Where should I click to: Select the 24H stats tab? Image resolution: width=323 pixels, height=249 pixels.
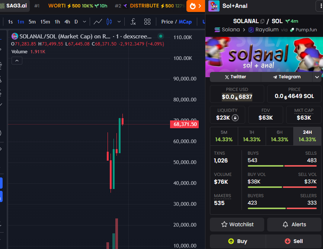[307, 136]
